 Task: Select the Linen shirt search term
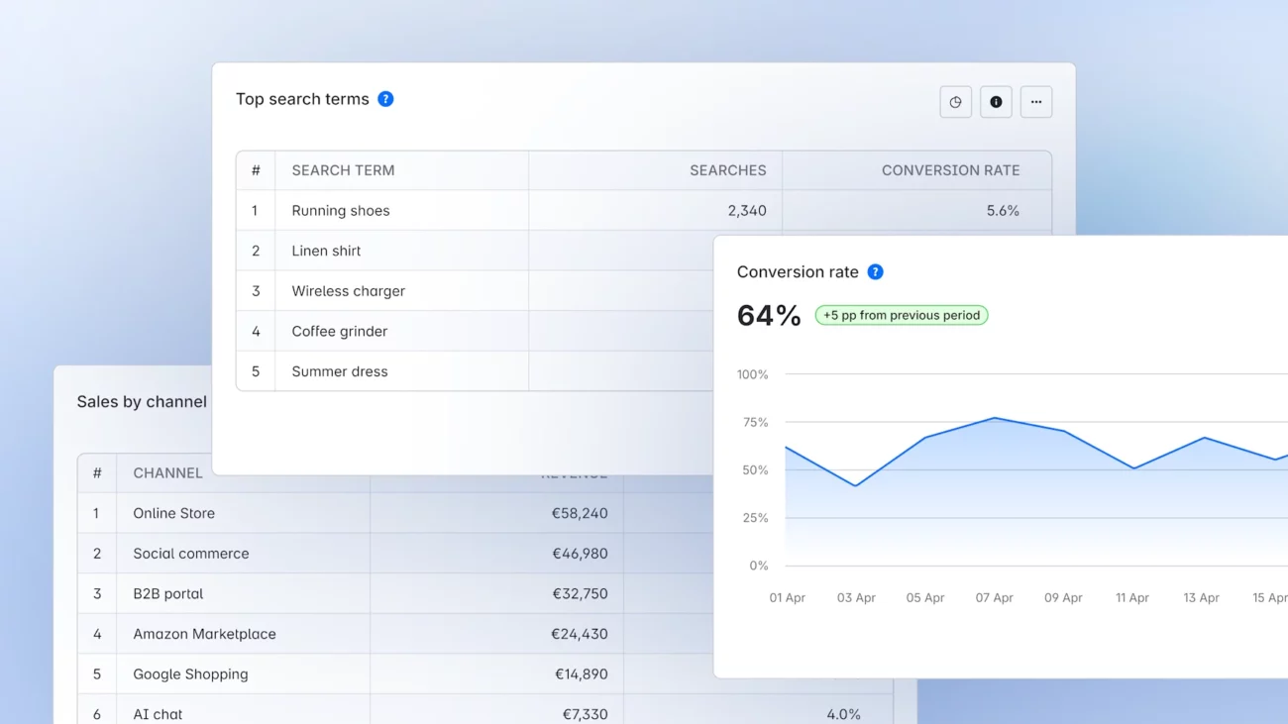point(326,252)
